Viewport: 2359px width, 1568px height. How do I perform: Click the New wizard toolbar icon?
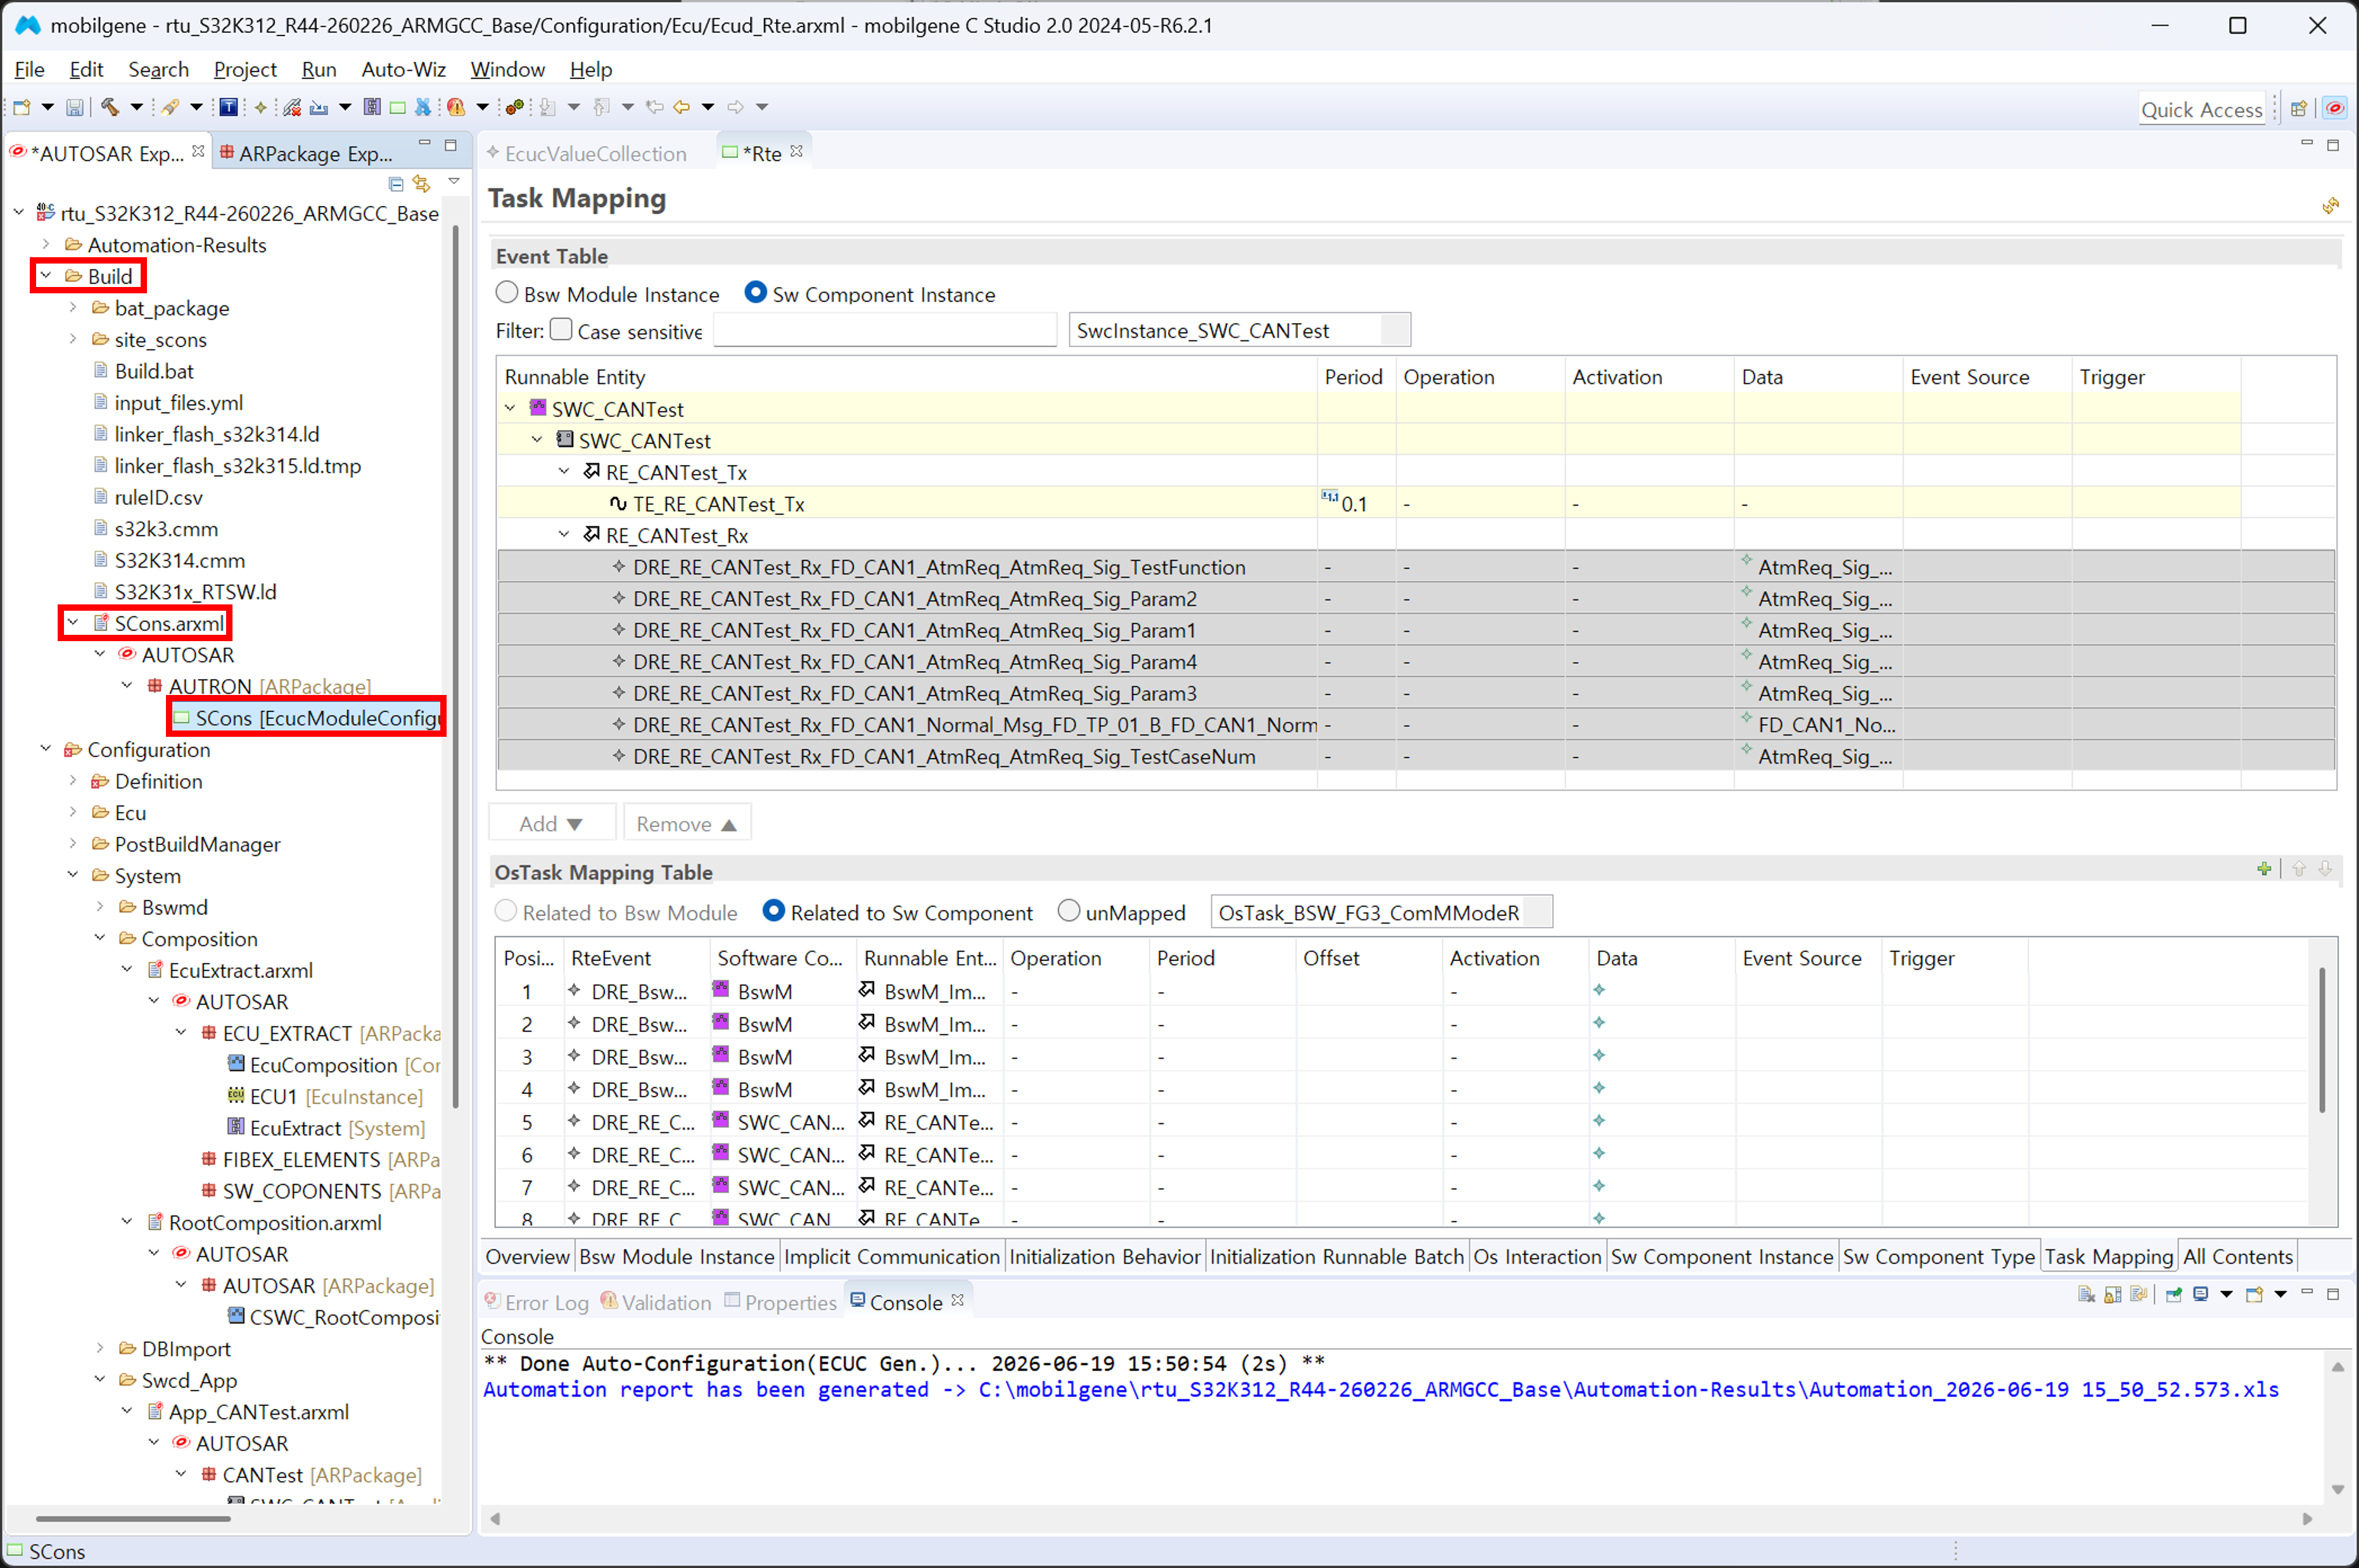(22, 107)
